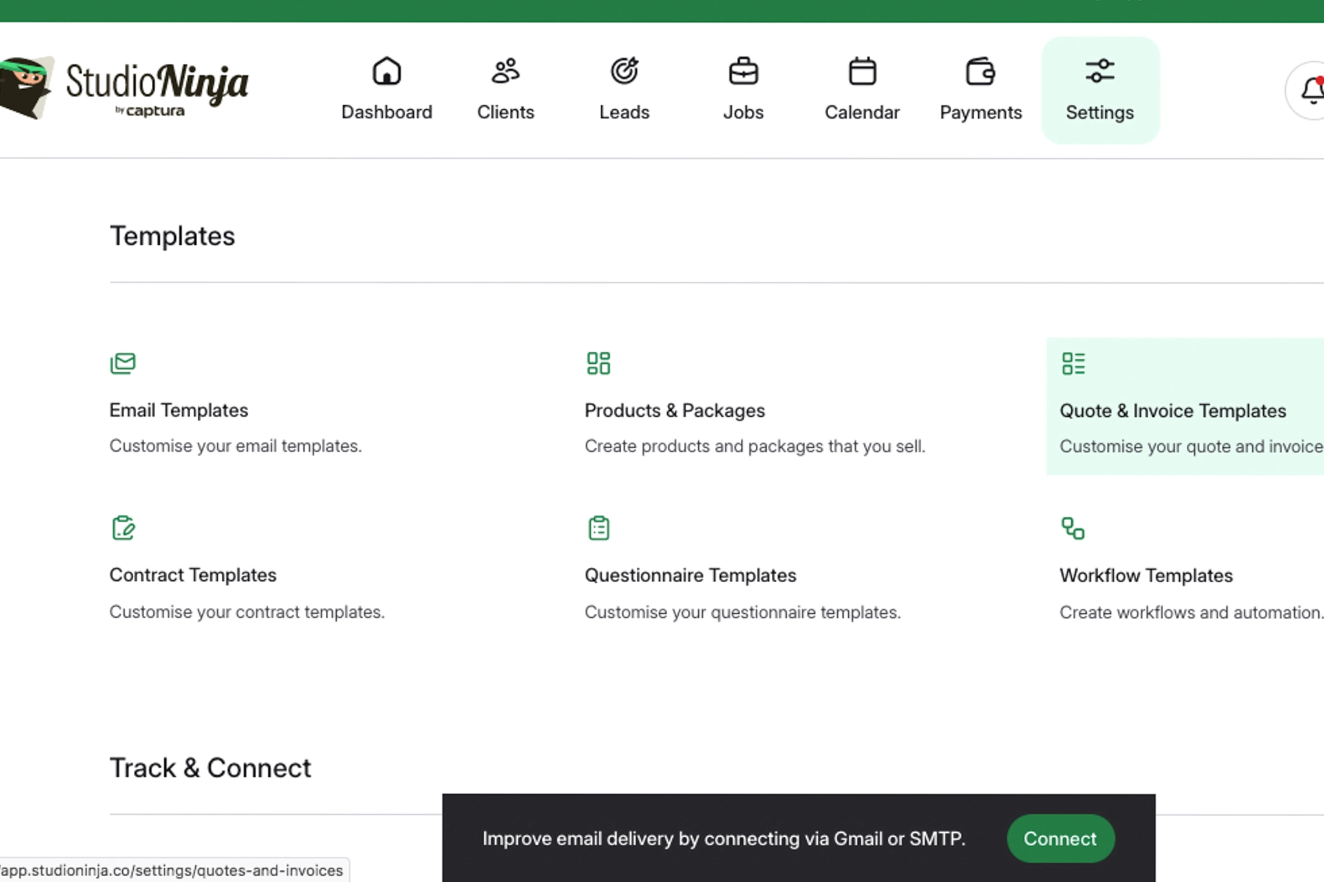Click the 'Improve email delivery' banner message
This screenshot has height=882, width=1324.
click(x=724, y=839)
